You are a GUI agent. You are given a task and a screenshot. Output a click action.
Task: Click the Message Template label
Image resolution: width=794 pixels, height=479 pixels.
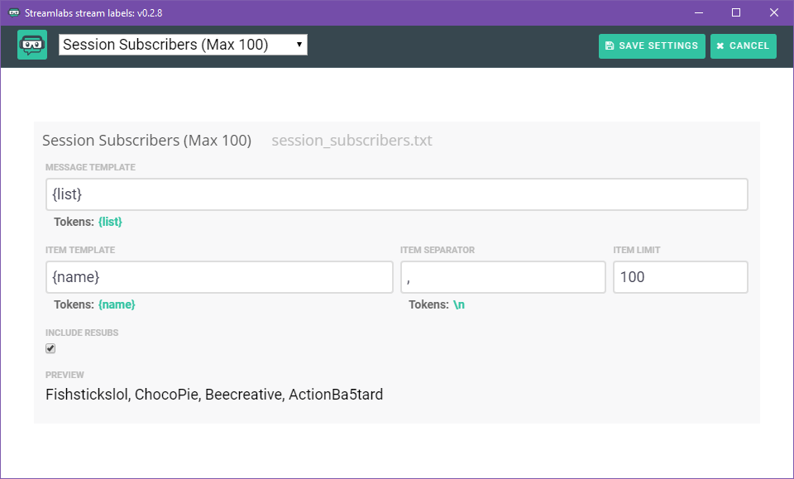pos(90,167)
